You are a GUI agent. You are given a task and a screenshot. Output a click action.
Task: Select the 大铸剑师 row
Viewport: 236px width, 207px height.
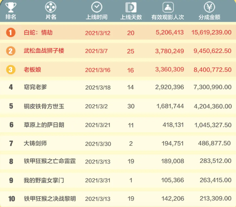[x=35, y=143]
